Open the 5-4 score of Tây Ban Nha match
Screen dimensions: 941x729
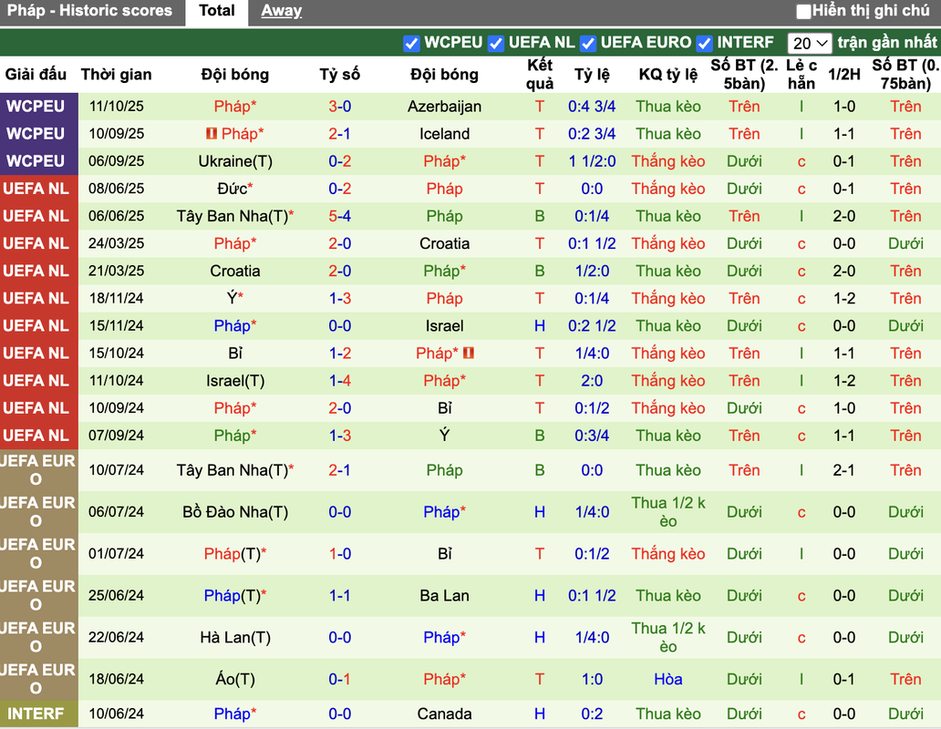pos(340,216)
